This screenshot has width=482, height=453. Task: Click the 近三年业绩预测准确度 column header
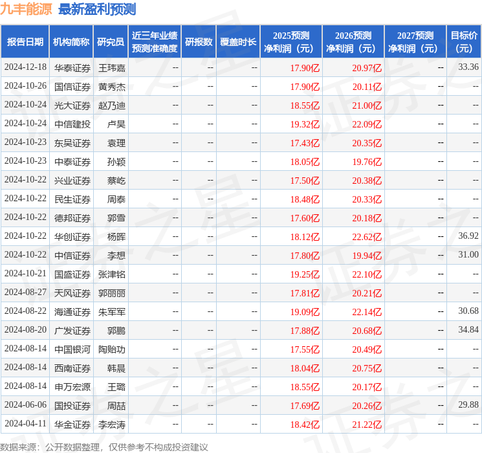155,42
